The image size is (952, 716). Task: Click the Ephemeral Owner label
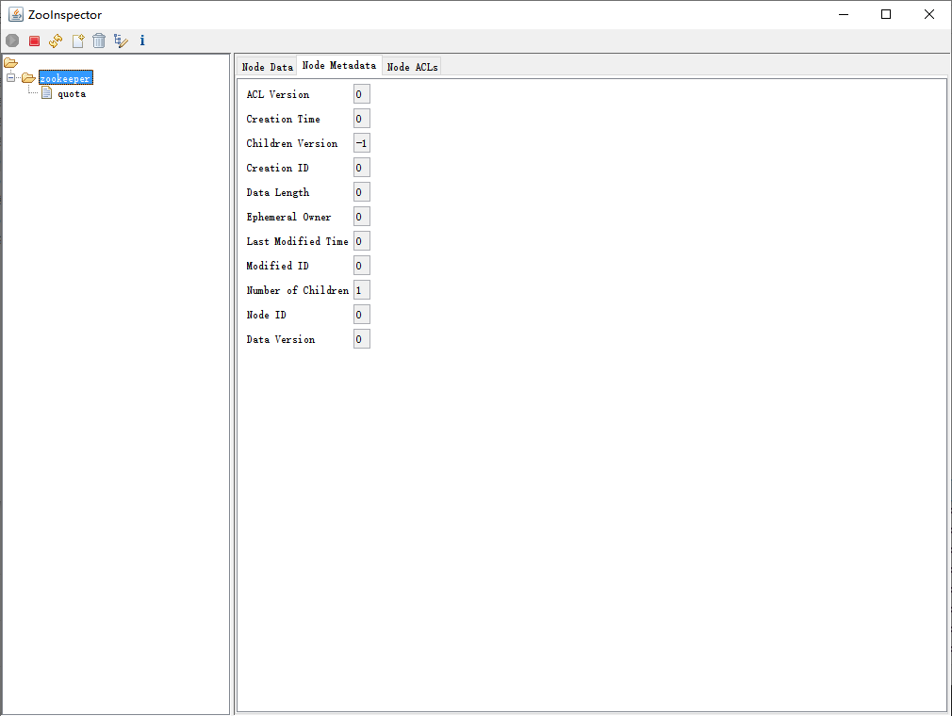(289, 217)
